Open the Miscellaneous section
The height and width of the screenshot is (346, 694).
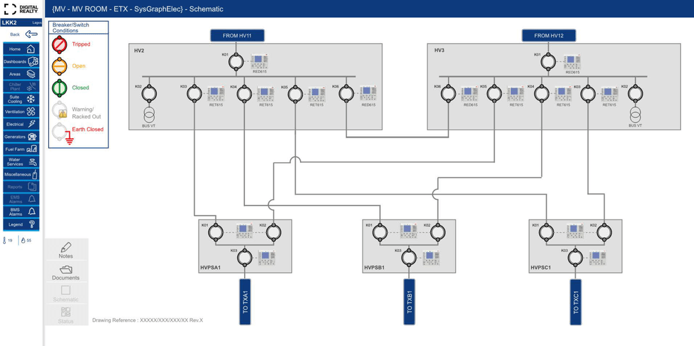coord(21,174)
